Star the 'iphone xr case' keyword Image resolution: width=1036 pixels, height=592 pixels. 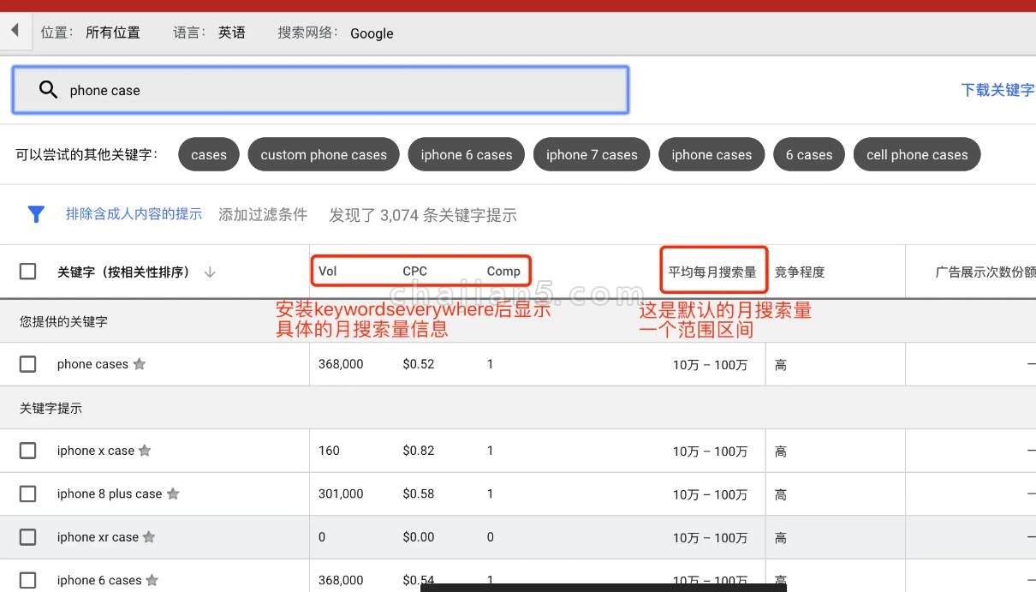(149, 537)
